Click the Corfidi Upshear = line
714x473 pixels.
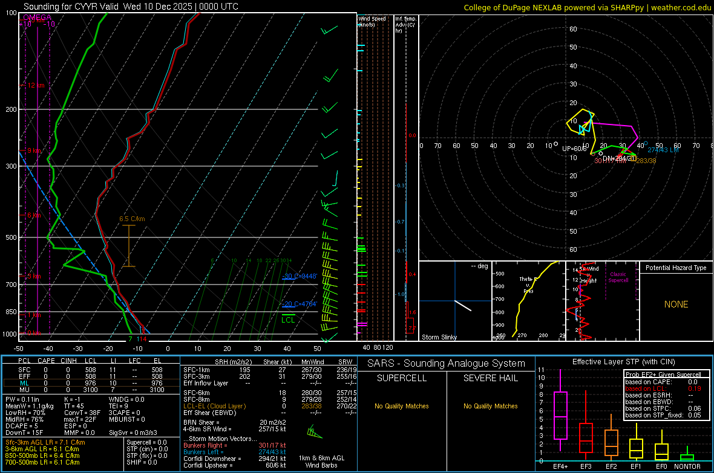point(235,465)
